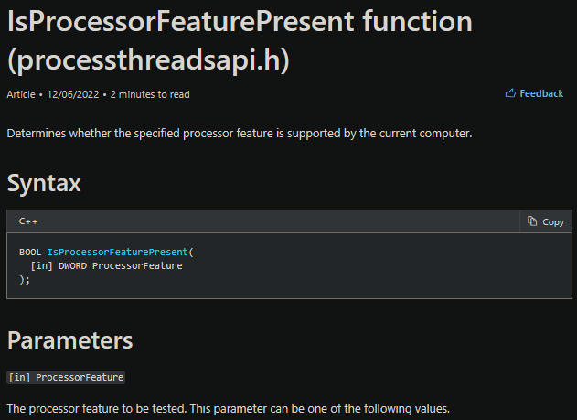
Task: Click the 12/06/2022 article date
Action: [x=73, y=94]
